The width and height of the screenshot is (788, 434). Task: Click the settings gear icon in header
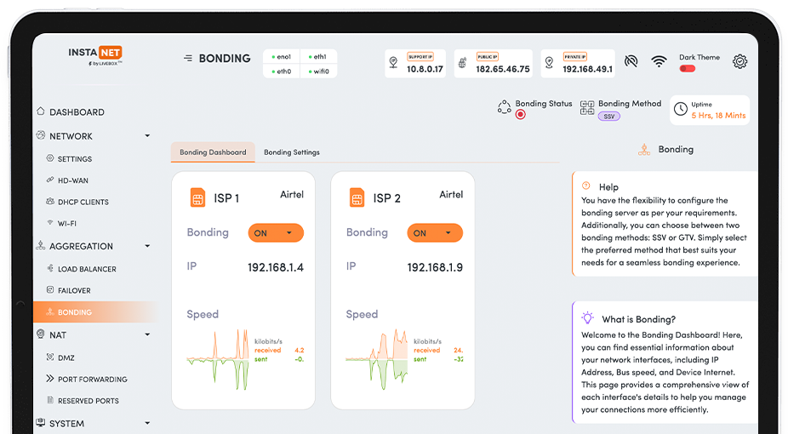tap(740, 61)
